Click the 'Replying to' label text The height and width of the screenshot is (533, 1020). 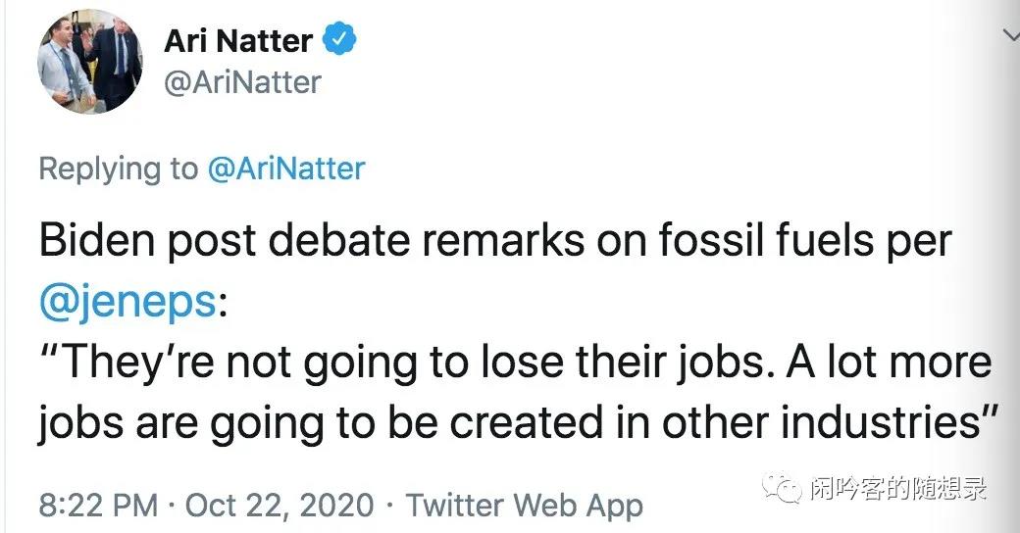tap(118, 169)
